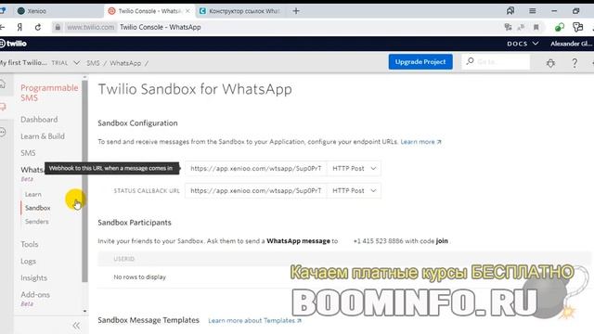Image resolution: width=594 pixels, height=334 pixels.
Task: Click the sidebar vertical scrollbar
Action: [84, 181]
